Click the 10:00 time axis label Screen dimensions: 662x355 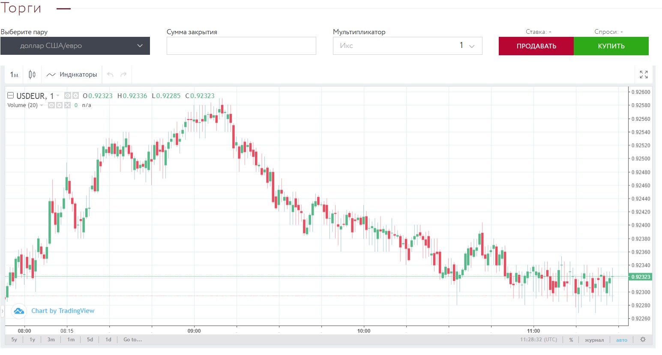coord(364,331)
